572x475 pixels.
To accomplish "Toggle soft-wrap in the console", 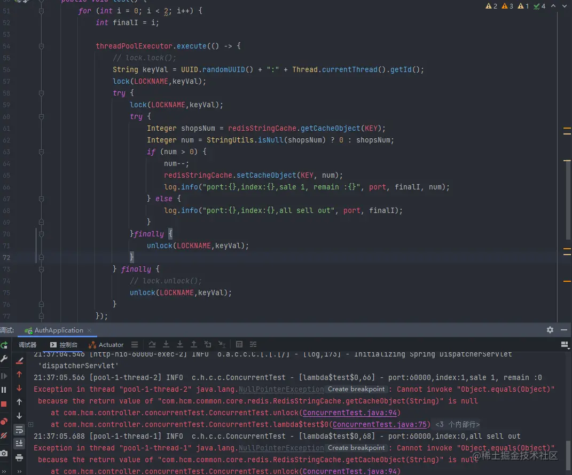I will [19, 430].
